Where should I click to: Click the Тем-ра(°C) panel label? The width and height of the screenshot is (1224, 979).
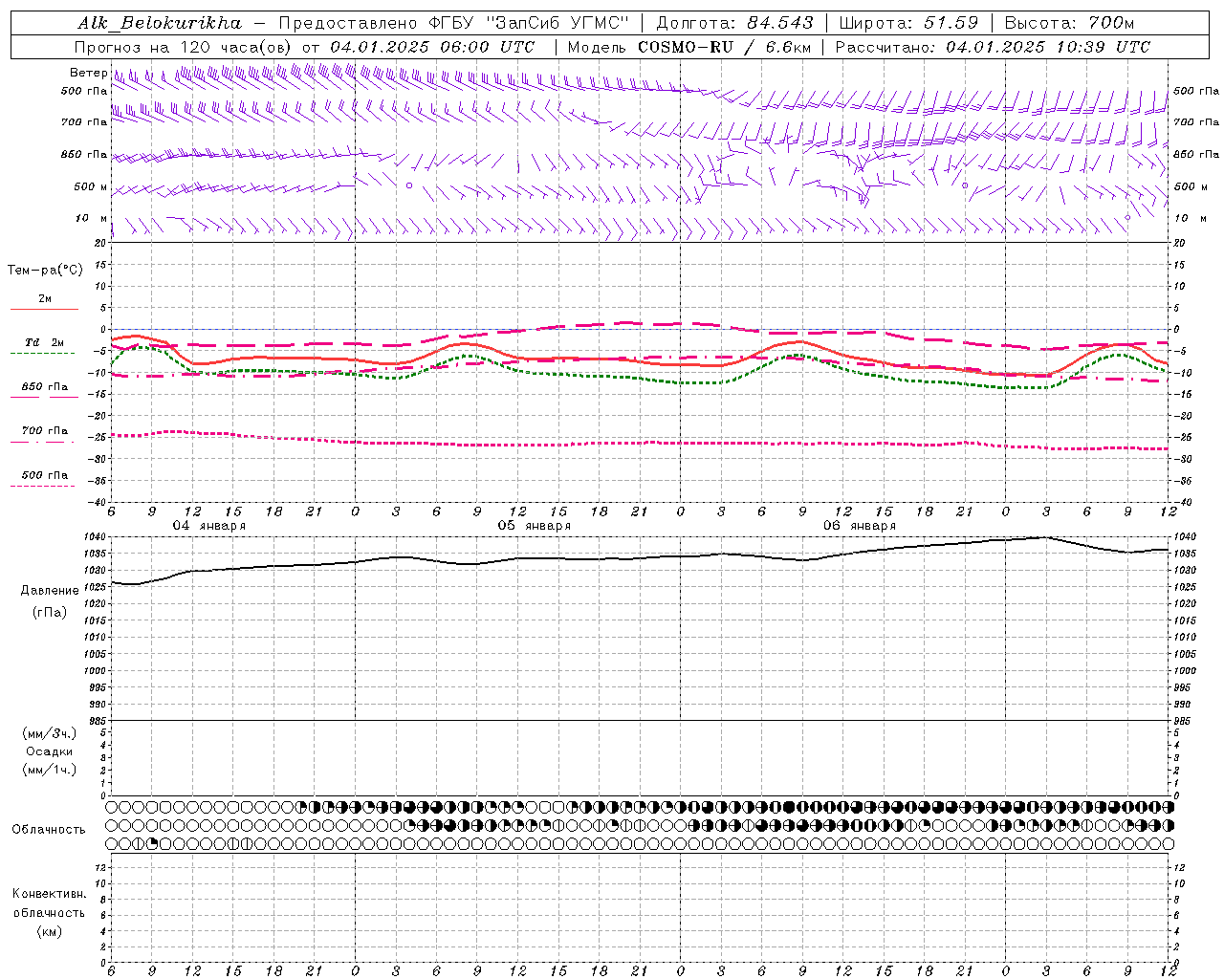45,270
